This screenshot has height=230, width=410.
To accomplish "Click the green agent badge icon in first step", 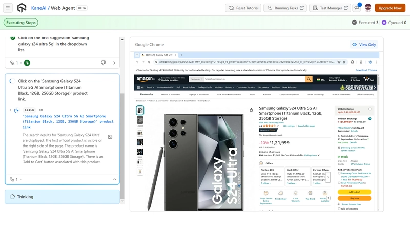I will [27, 62].
